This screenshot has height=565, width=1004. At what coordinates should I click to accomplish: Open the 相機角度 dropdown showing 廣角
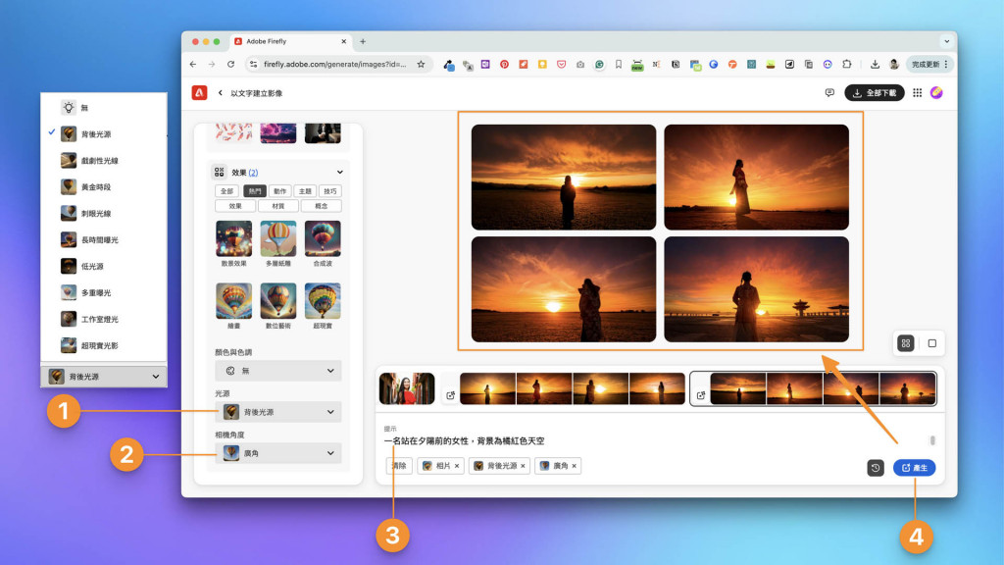[277, 453]
